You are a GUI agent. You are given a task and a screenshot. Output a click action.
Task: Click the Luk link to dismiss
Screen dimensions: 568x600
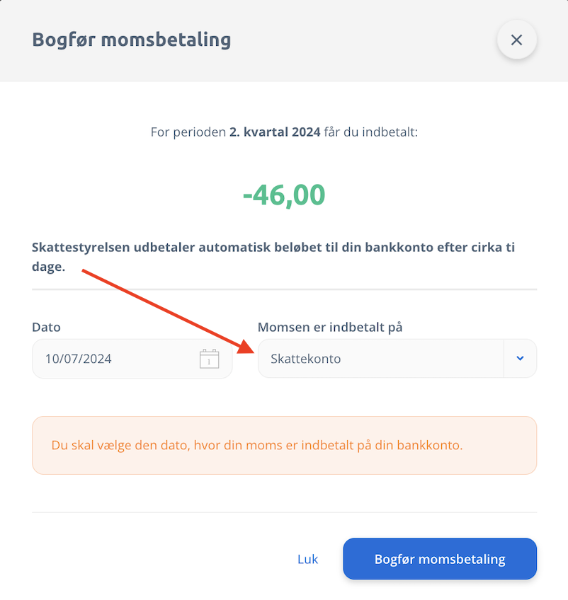[x=307, y=559]
